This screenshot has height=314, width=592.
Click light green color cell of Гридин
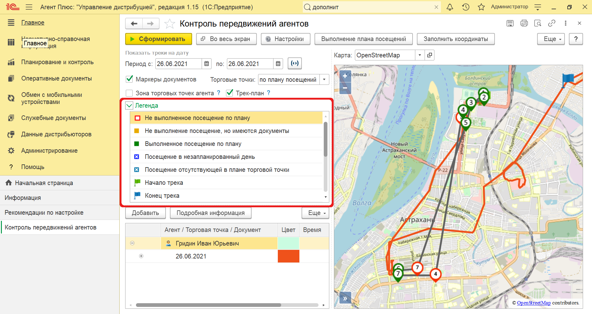tap(288, 243)
